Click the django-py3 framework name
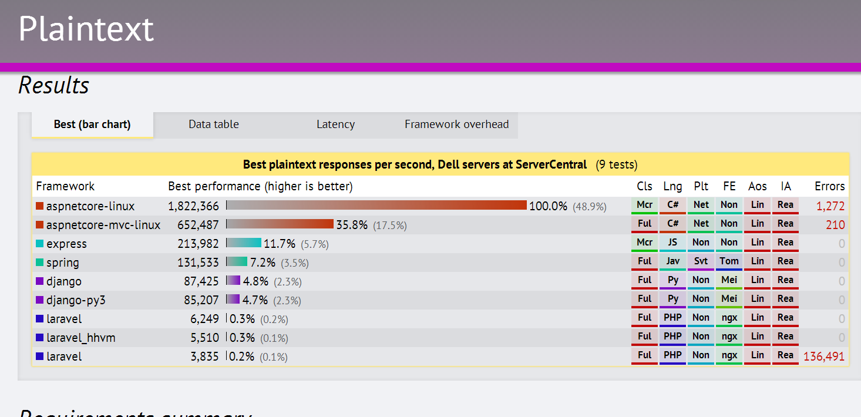 76,300
